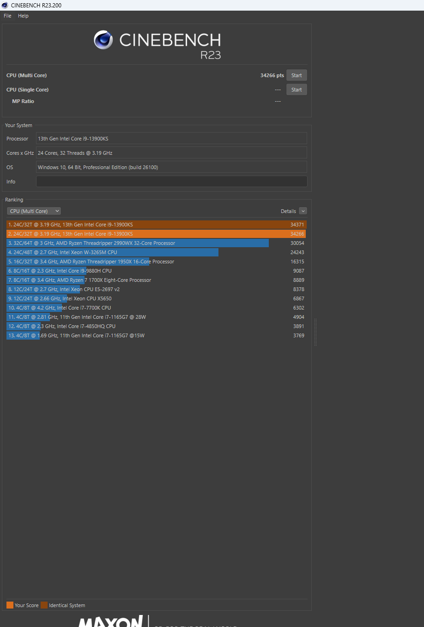424x627 pixels.
Task: Click the Identical System brown legend swatch
Action: tap(44, 605)
